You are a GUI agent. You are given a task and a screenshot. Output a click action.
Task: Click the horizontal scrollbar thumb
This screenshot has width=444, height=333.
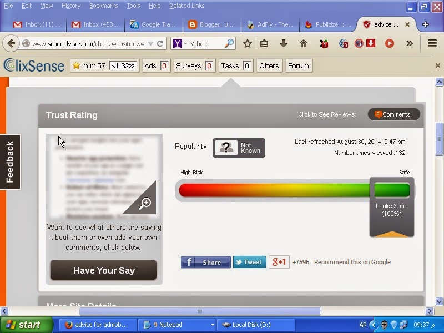(x=200, y=311)
